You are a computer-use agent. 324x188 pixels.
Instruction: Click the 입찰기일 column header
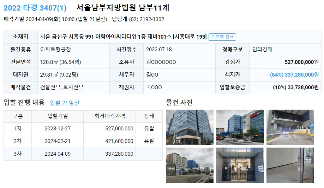[58, 116]
